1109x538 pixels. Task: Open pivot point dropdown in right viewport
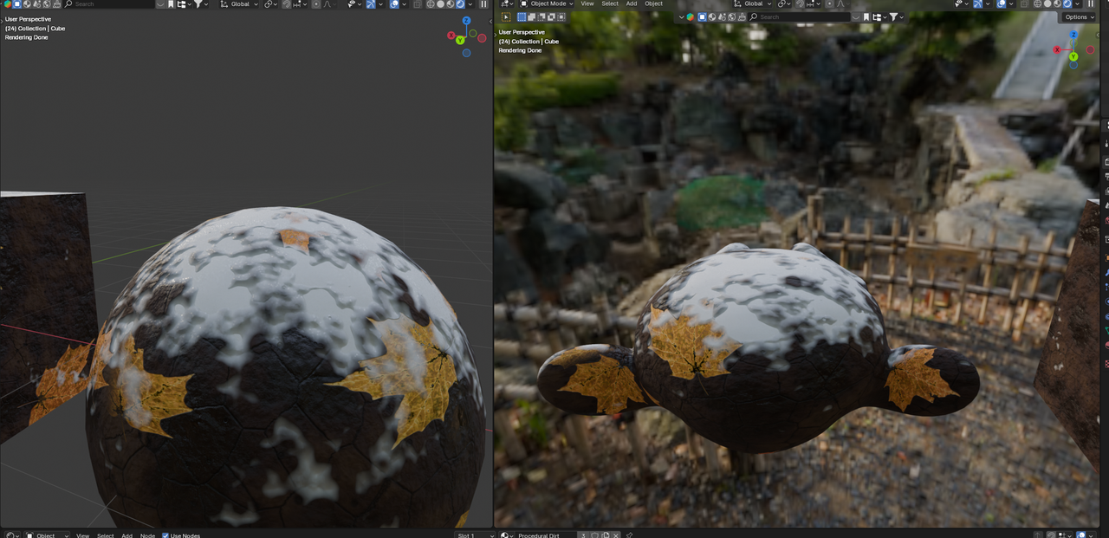[784, 4]
